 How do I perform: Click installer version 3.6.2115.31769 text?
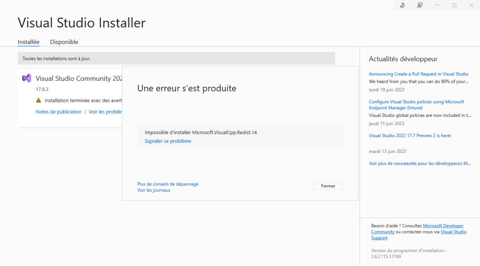coord(386,256)
